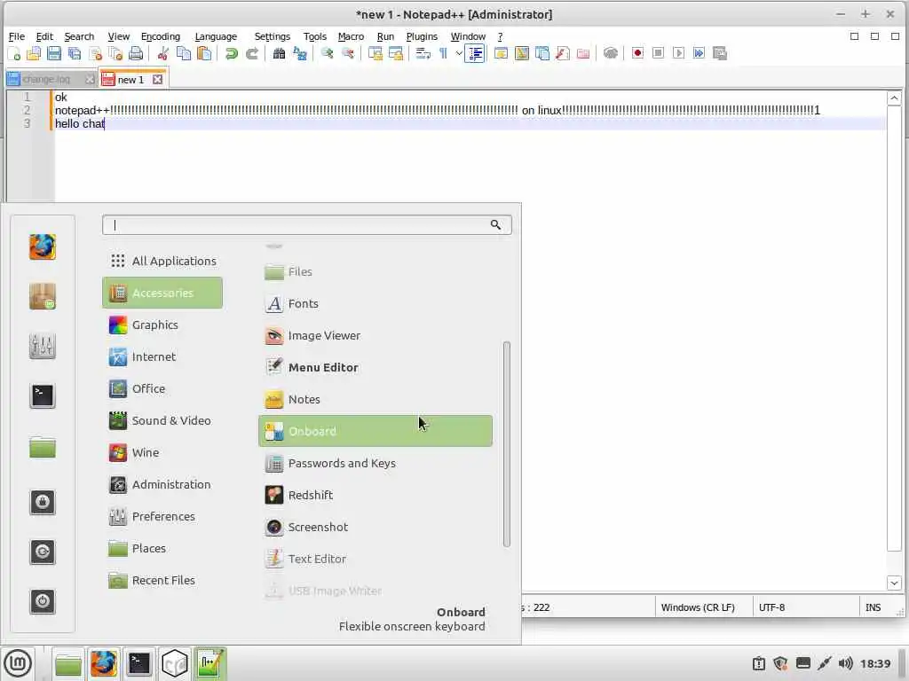Paste from clipboard toolbar icon
The image size is (909, 681).
[x=204, y=54]
